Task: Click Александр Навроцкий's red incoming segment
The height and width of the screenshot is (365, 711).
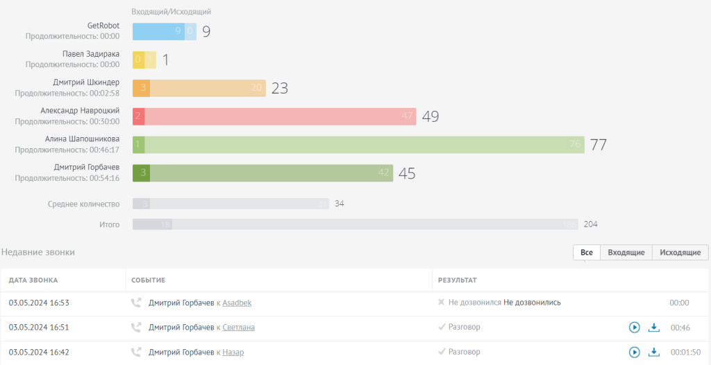Action: pyautogui.click(x=139, y=116)
